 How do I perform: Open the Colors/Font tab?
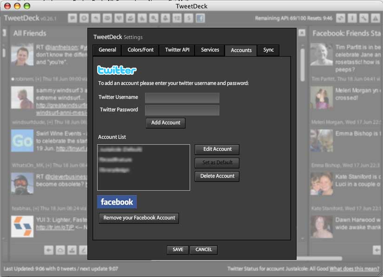point(140,50)
